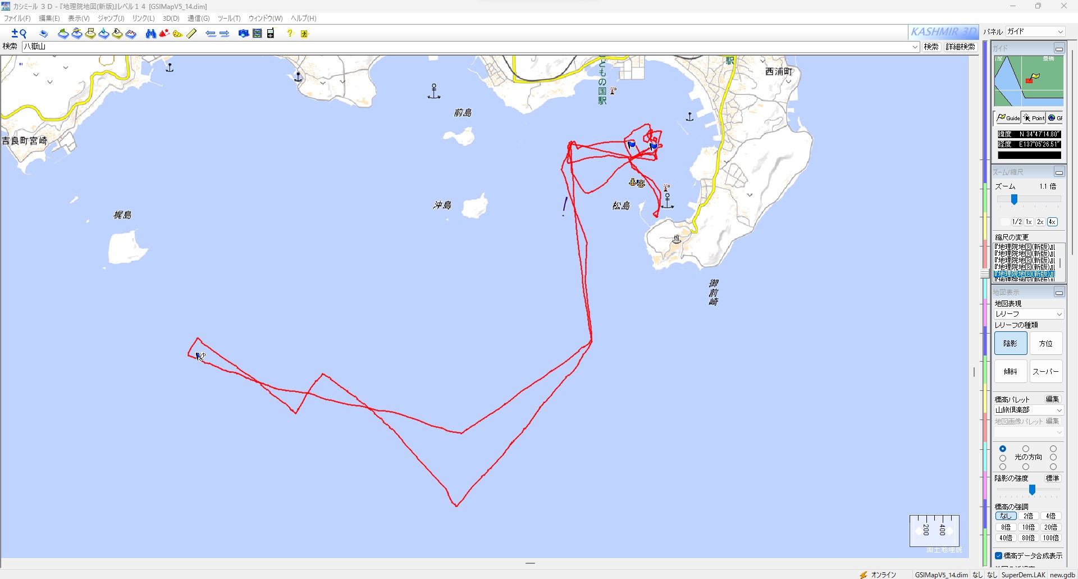Open the パネル ガイド dropdown

pyautogui.click(x=1035, y=31)
